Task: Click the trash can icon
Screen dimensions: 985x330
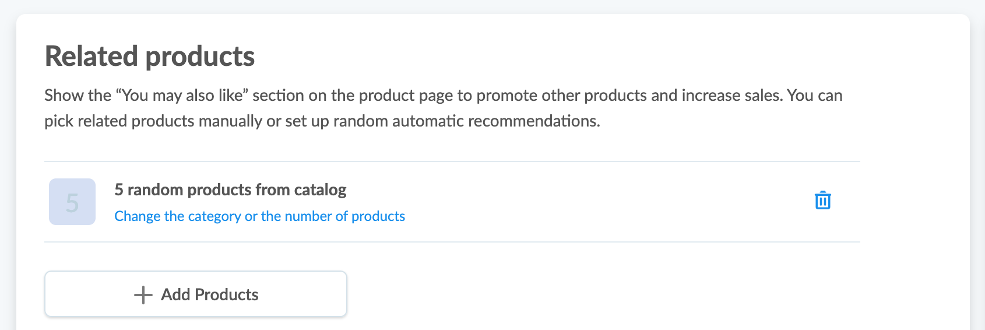Action: 822,201
